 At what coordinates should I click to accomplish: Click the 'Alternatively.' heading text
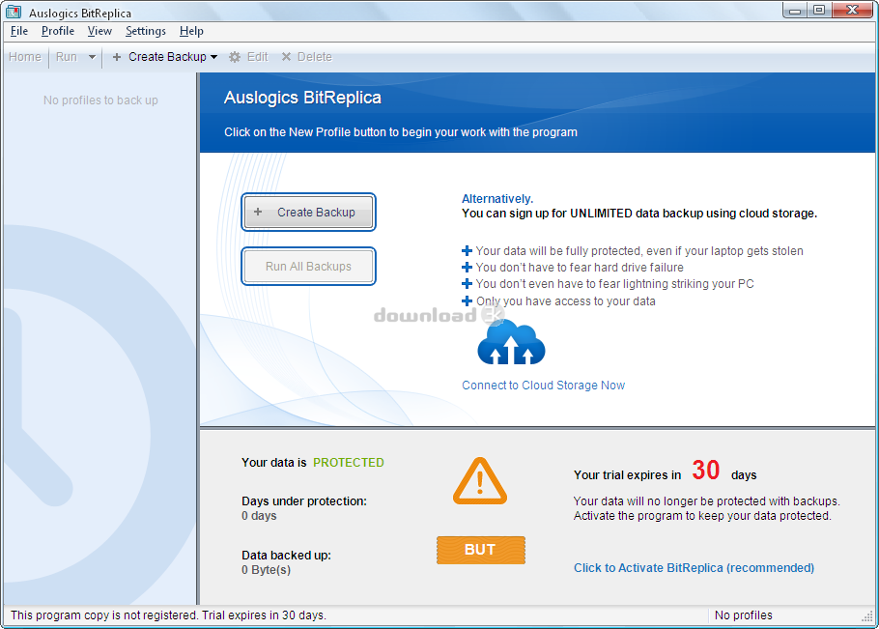pyautogui.click(x=497, y=198)
